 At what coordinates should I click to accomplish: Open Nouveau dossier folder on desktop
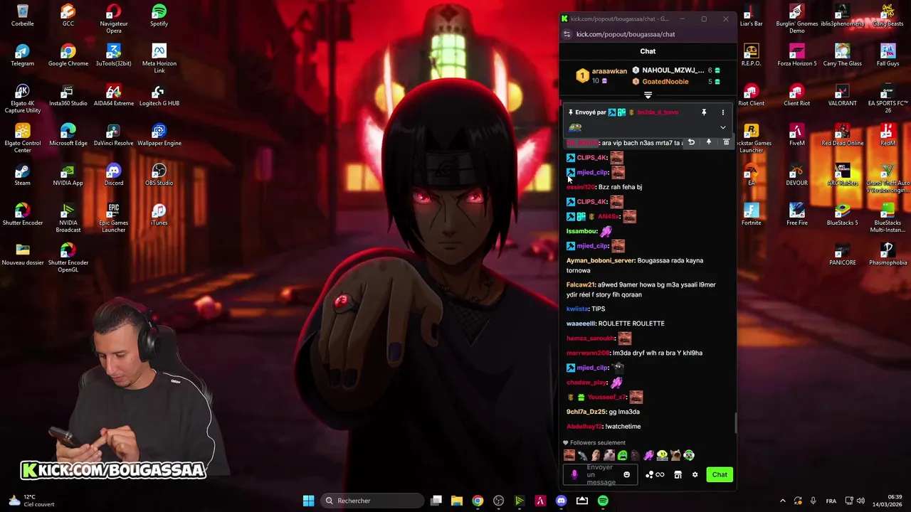pos(23,255)
